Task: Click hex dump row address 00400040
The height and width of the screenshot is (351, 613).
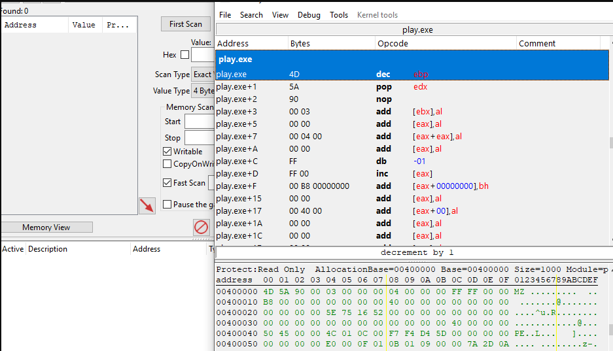Action: [237, 334]
